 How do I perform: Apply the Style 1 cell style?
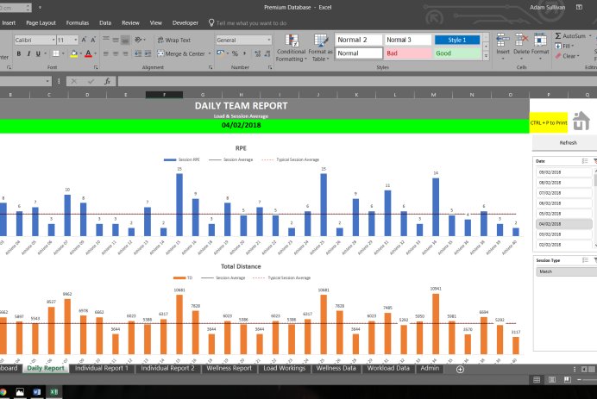tap(457, 40)
